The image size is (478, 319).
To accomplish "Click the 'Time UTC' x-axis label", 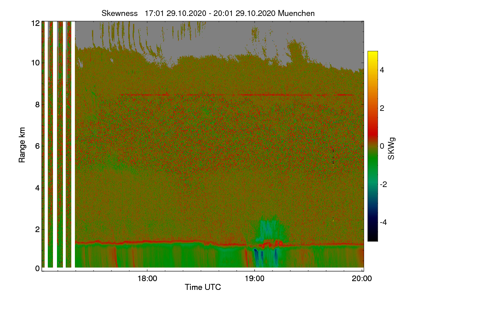I will (x=203, y=287).
